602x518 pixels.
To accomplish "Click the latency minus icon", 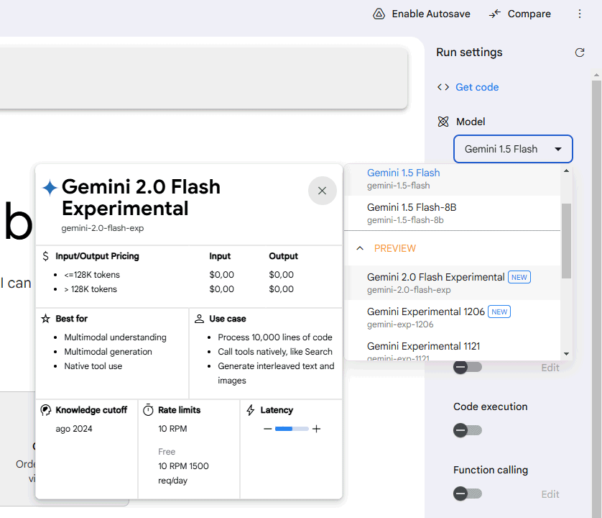I will click(x=267, y=429).
